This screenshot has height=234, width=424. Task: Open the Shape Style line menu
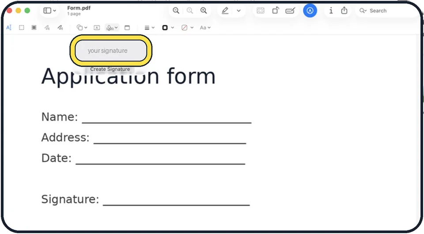pyautogui.click(x=149, y=27)
